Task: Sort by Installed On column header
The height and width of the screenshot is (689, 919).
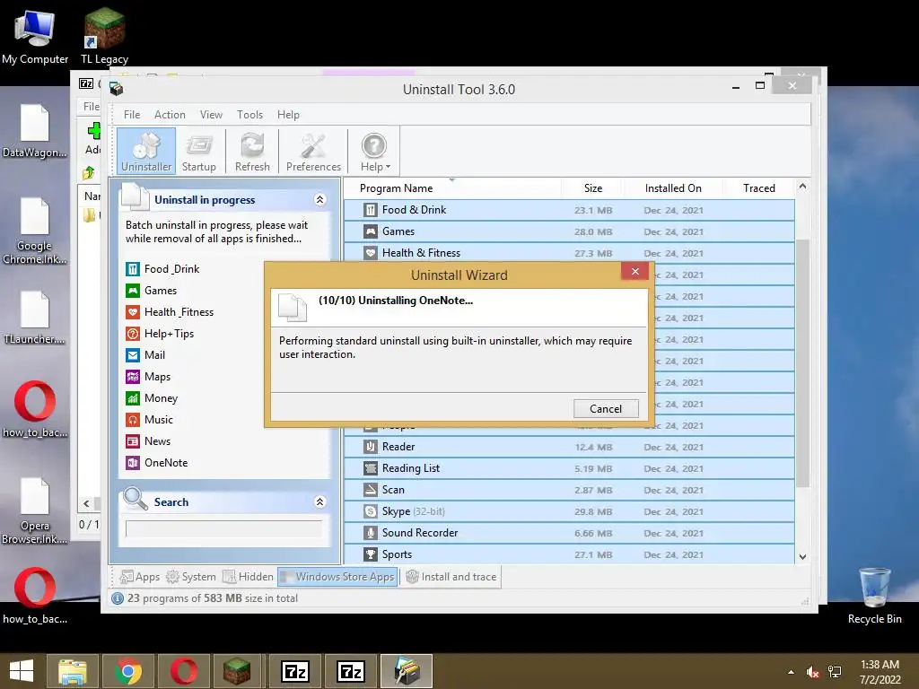Action: click(x=673, y=188)
